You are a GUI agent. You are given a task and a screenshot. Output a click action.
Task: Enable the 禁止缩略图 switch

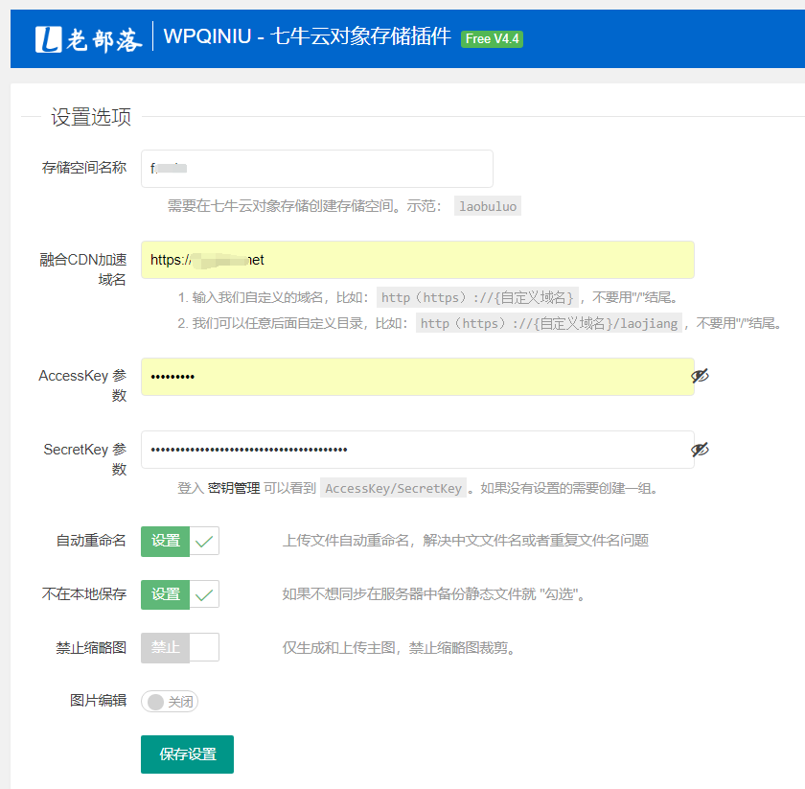pyautogui.click(x=180, y=647)
